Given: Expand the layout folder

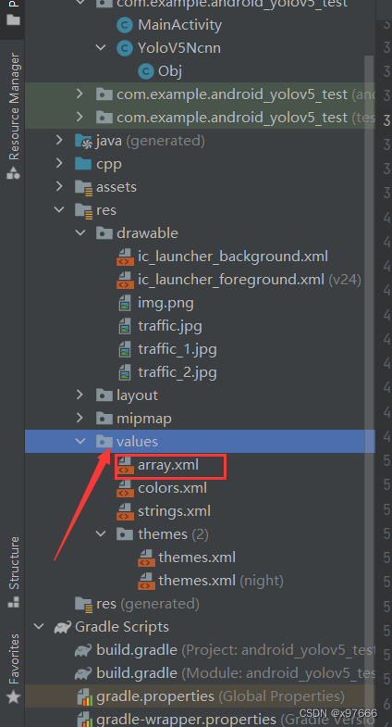Looking at the screenshot, I should pyautogui.click(x=80, y=395).
